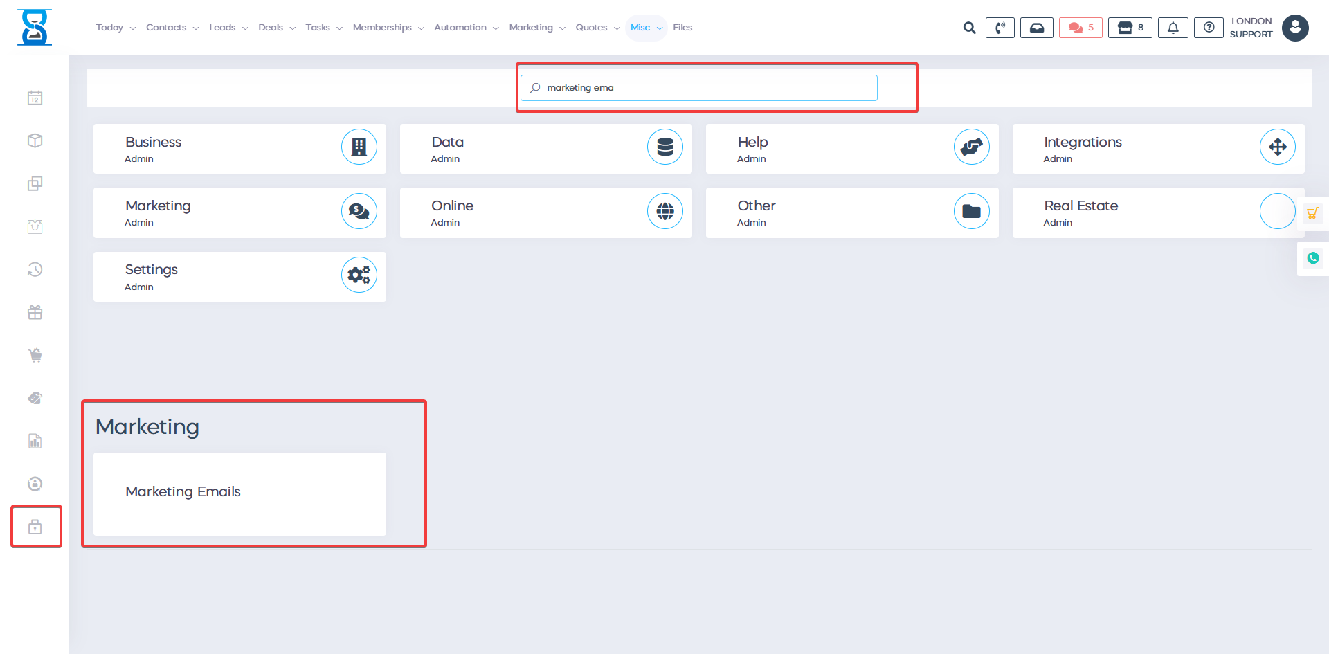The width and height of the screenshot is (1329, 654).
Task: Open the Misc menu
Action: point(646,28)
